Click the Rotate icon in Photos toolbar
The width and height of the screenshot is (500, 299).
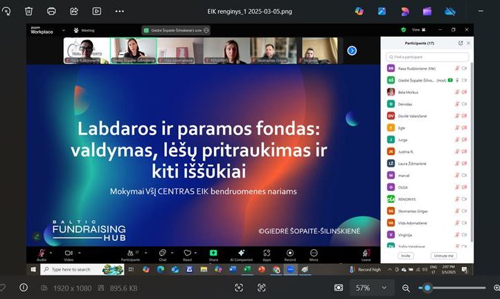click(x=6, y=11)
